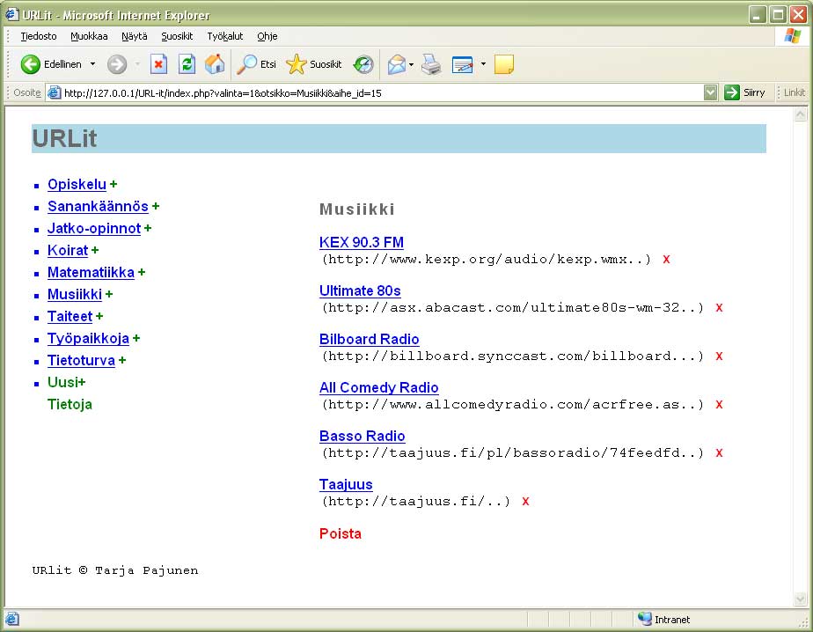Image resolution: width=813 pixels, height=632 pixels.
Task: Open the history clock icon
Action: pos(363,64)
